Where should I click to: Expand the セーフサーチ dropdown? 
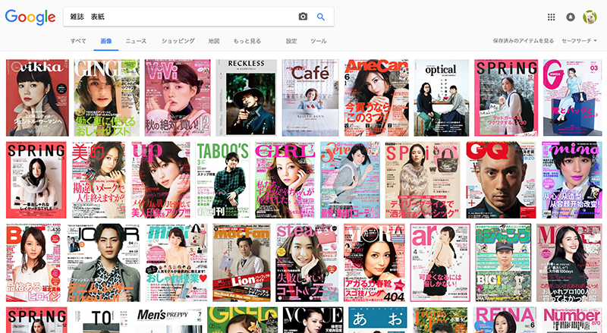(x=579, y=41)
